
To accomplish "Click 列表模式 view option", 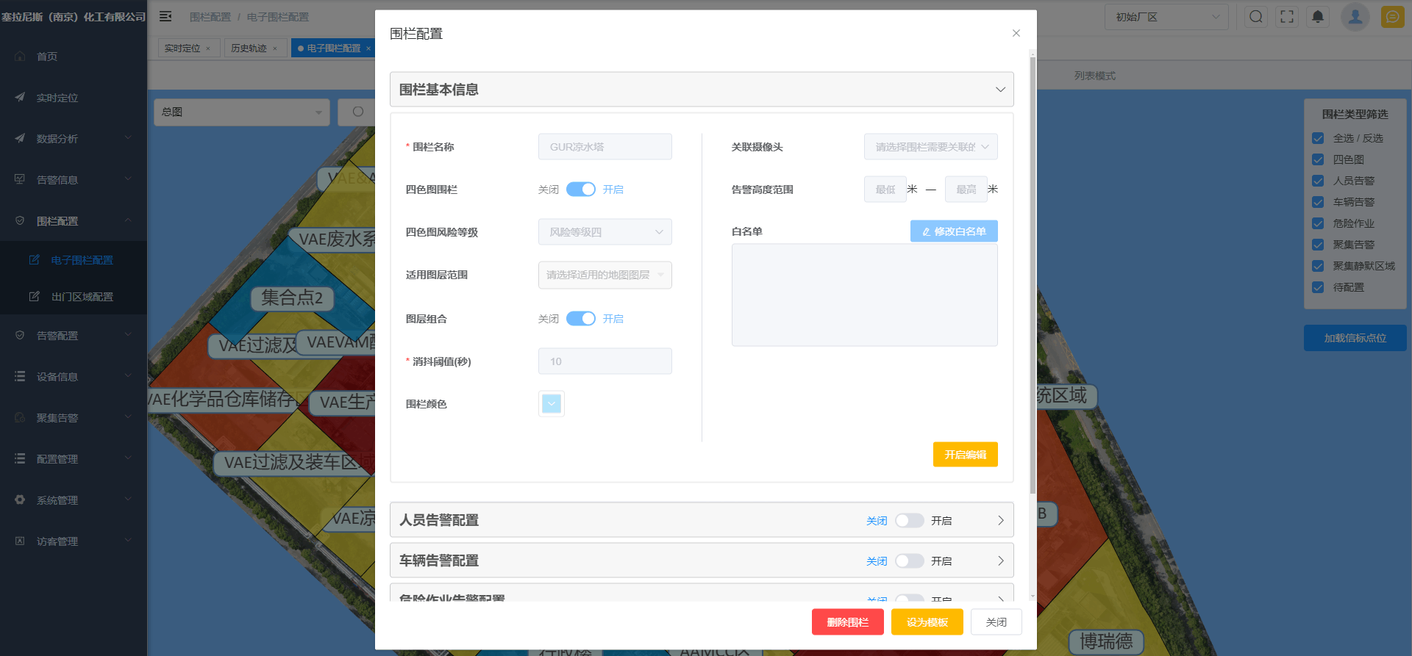I will coord(1094,76).
